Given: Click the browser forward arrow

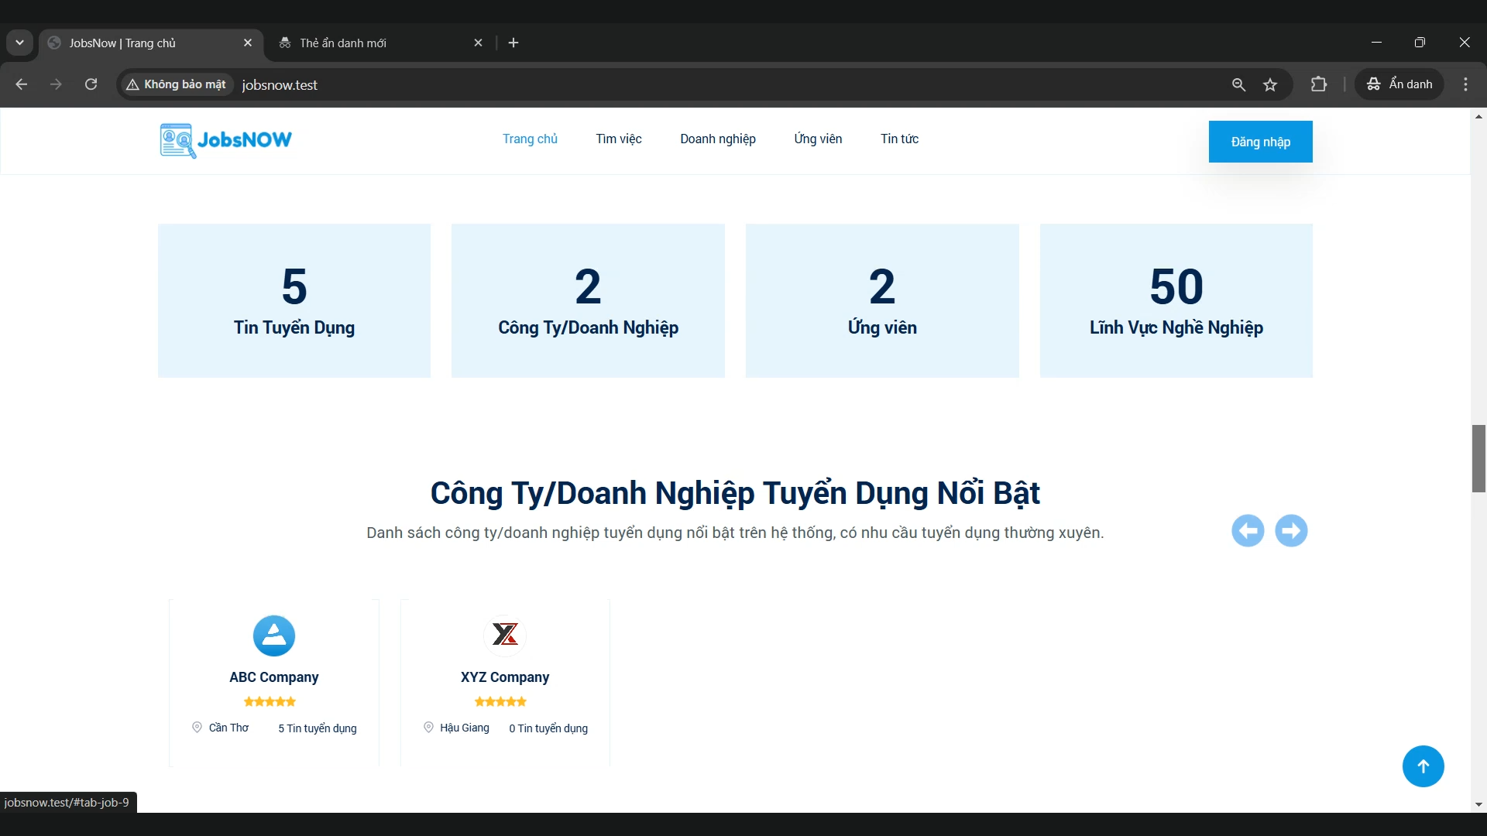Looking at the screenshot, I should [x=56, y=84].
